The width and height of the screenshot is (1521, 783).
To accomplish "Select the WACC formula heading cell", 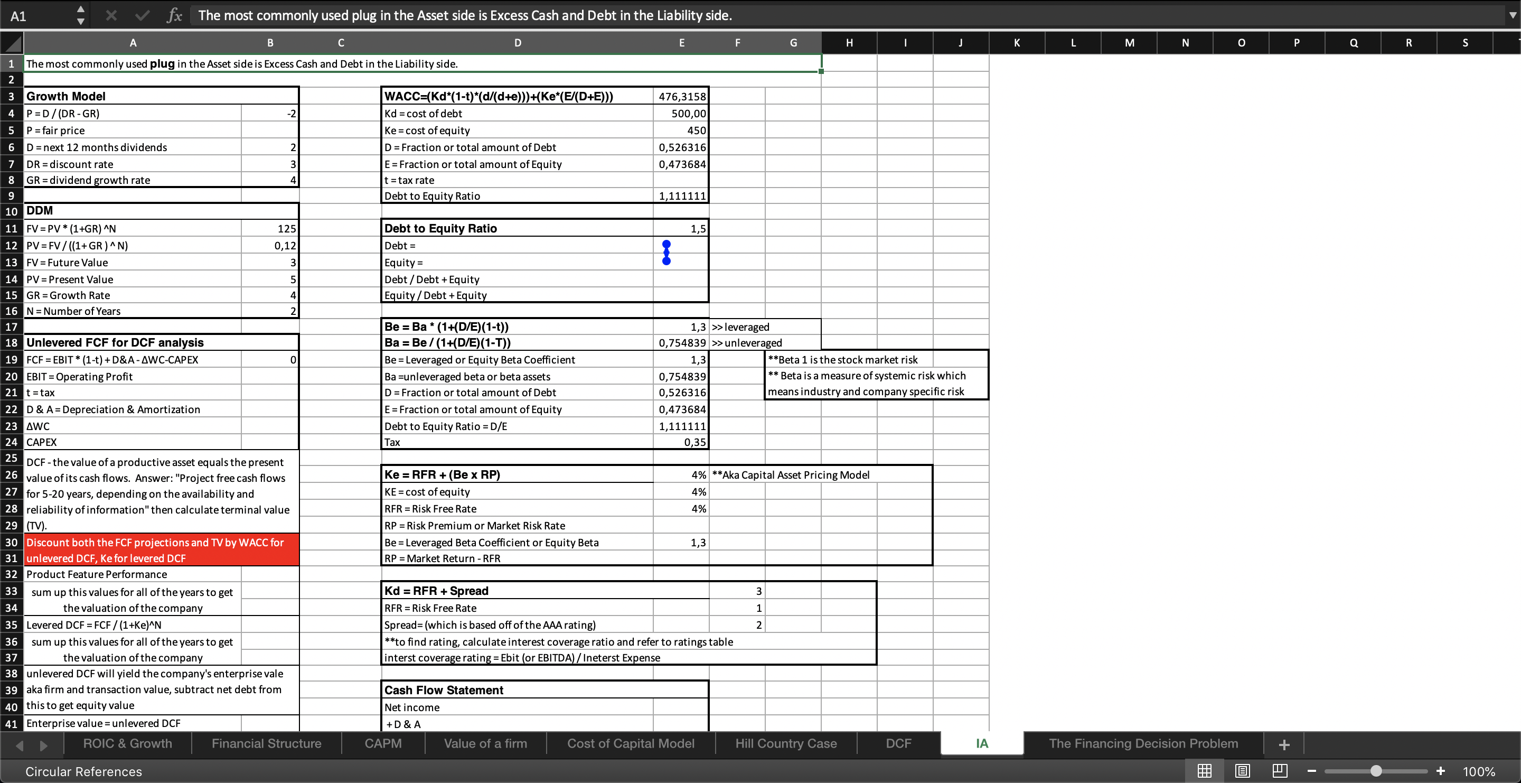I will click(x=517, y=96).
